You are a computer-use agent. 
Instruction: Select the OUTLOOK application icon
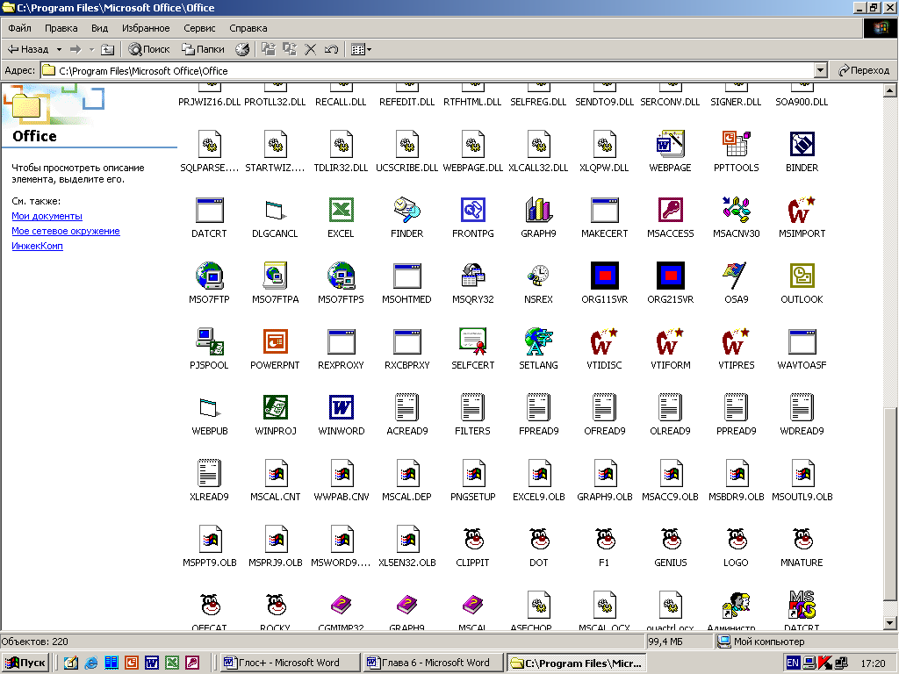pos(802,276)
